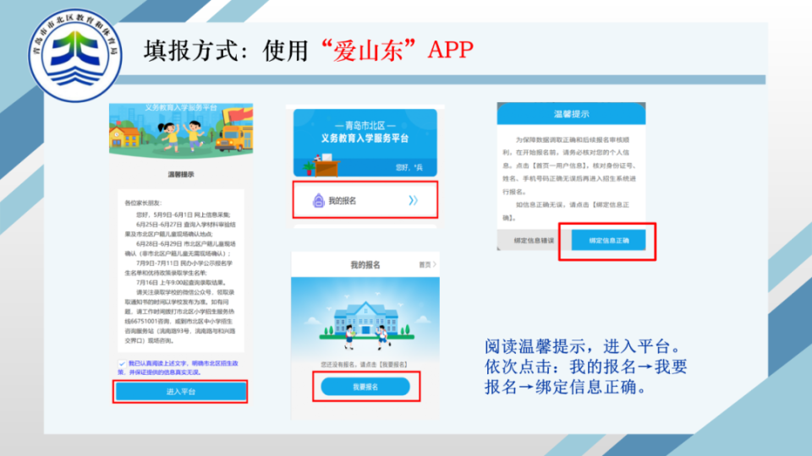Toggle the agreement checkbox above 进入平台
The image size is (812, 456).
122,363
